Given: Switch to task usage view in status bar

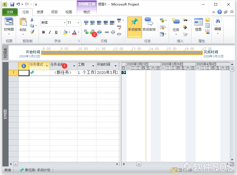Looking at the screenshot, I should 180,170.
